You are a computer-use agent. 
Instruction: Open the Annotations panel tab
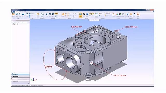20,76
